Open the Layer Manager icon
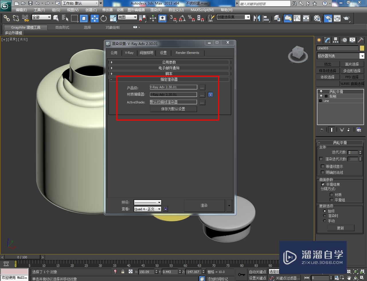Viewport: 367px width, 281px height. (x=277, y=18)
